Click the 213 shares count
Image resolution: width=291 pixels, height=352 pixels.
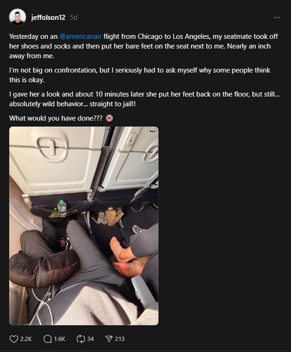click(120, 339)
